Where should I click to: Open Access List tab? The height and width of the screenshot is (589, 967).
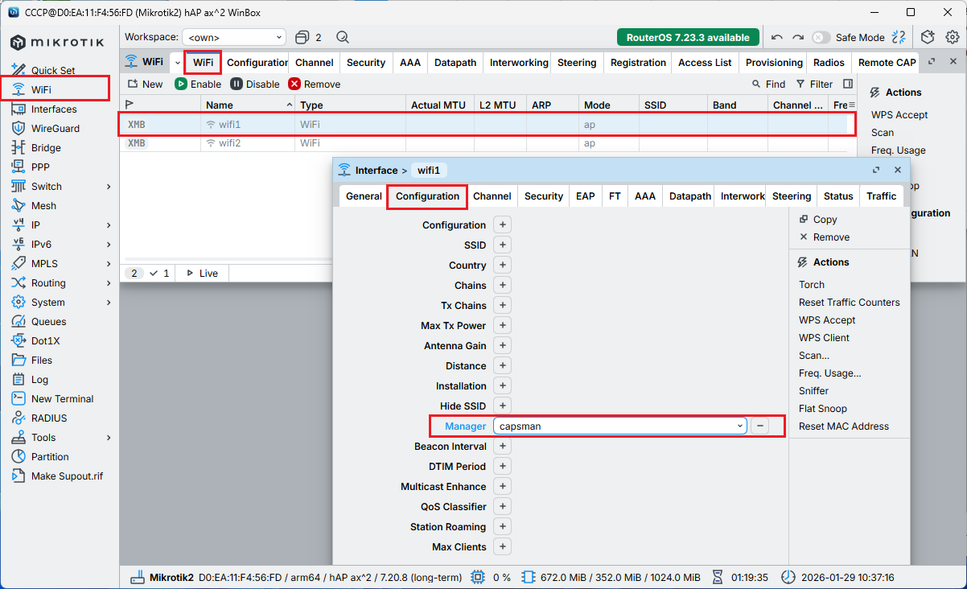click(x=705, y=62)
